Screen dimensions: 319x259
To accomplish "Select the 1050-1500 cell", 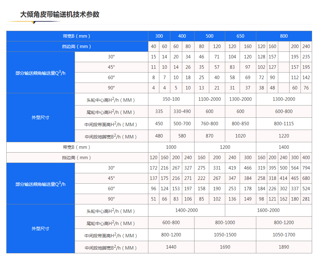I will (225, 235).
